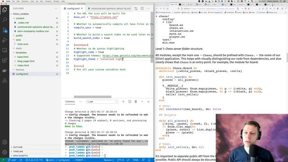The width and height of the screenshot is (288, 162).
Task: Open terminal panel views ellipsis
Action: tap(81, 102)
